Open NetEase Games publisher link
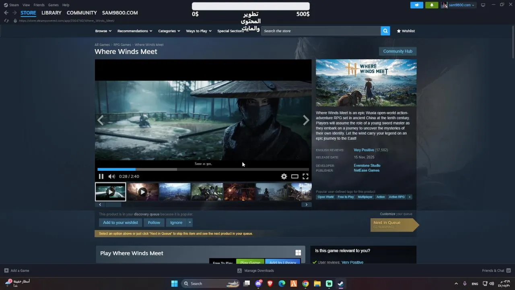 click(367, 170)
